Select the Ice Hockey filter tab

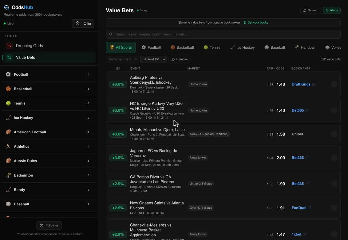coord(242,48)
